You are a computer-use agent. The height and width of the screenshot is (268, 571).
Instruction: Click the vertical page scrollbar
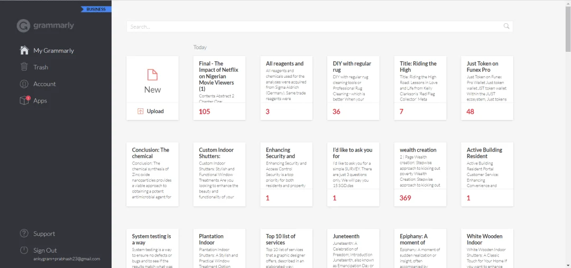click(568, 134)
